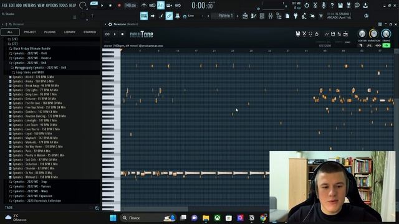Click the main transport stop button

pos(110,6)
